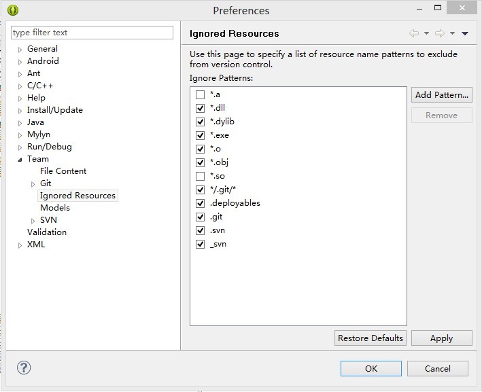Click the Apply button
Viewport: 482px width, 392px height.
[x=442, y=338]
